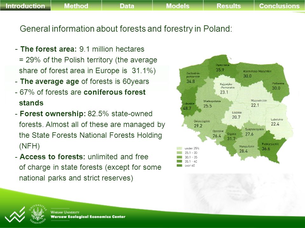The height and width of the screenshot is (228, 305).
Task: Click the 'under 25%' legend swatch
Action: pos(179,148)
